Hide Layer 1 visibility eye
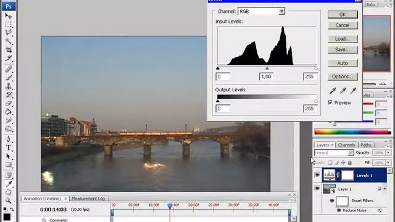The height and width of the screenshot is (222, 395). 317,188
